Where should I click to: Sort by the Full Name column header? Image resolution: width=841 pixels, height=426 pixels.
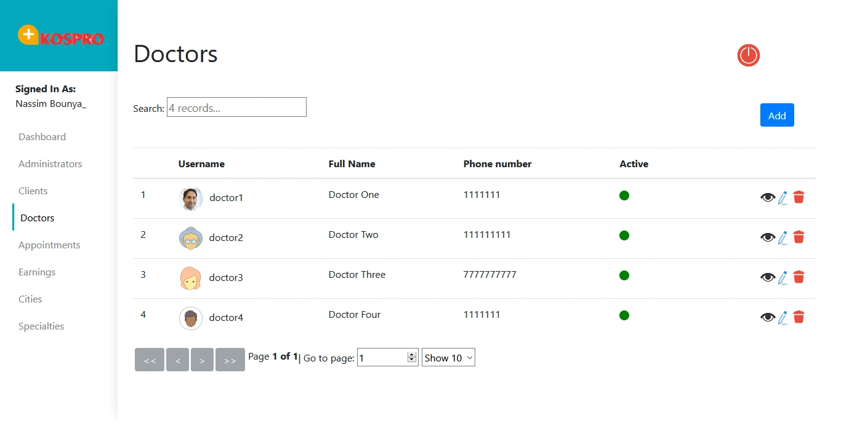(x=352, y=164)
